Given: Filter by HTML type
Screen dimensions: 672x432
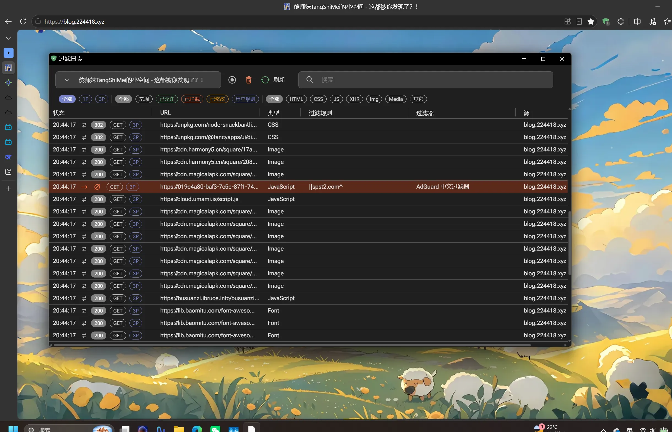Looking at the screenshot, I should click(296, 99).
